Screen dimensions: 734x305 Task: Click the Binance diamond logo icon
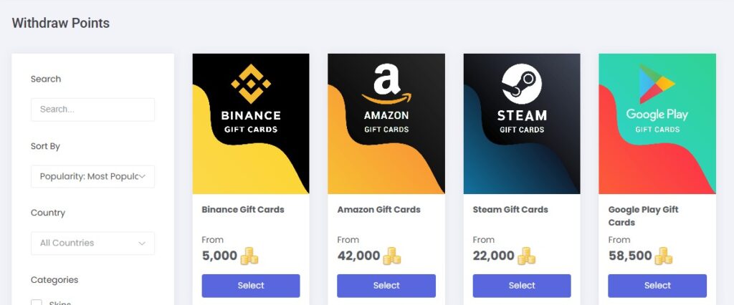pyautogui.click(x=250, y=84)
